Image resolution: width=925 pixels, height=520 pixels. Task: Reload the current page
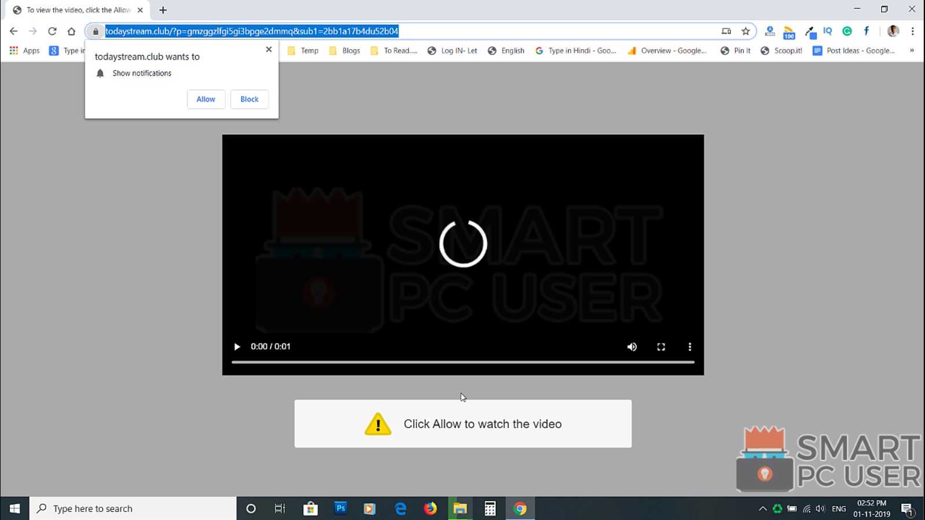(x=52, y=31)
